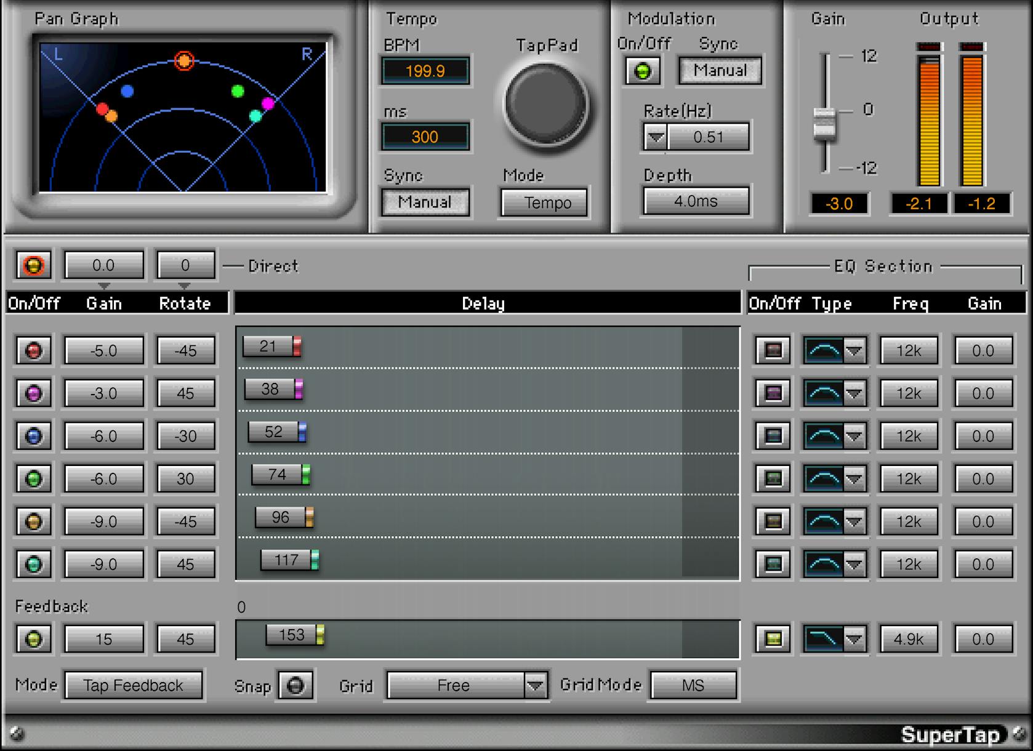Switch Tempo Sync from Manual
1033x751 pixels.
(425, 202)
